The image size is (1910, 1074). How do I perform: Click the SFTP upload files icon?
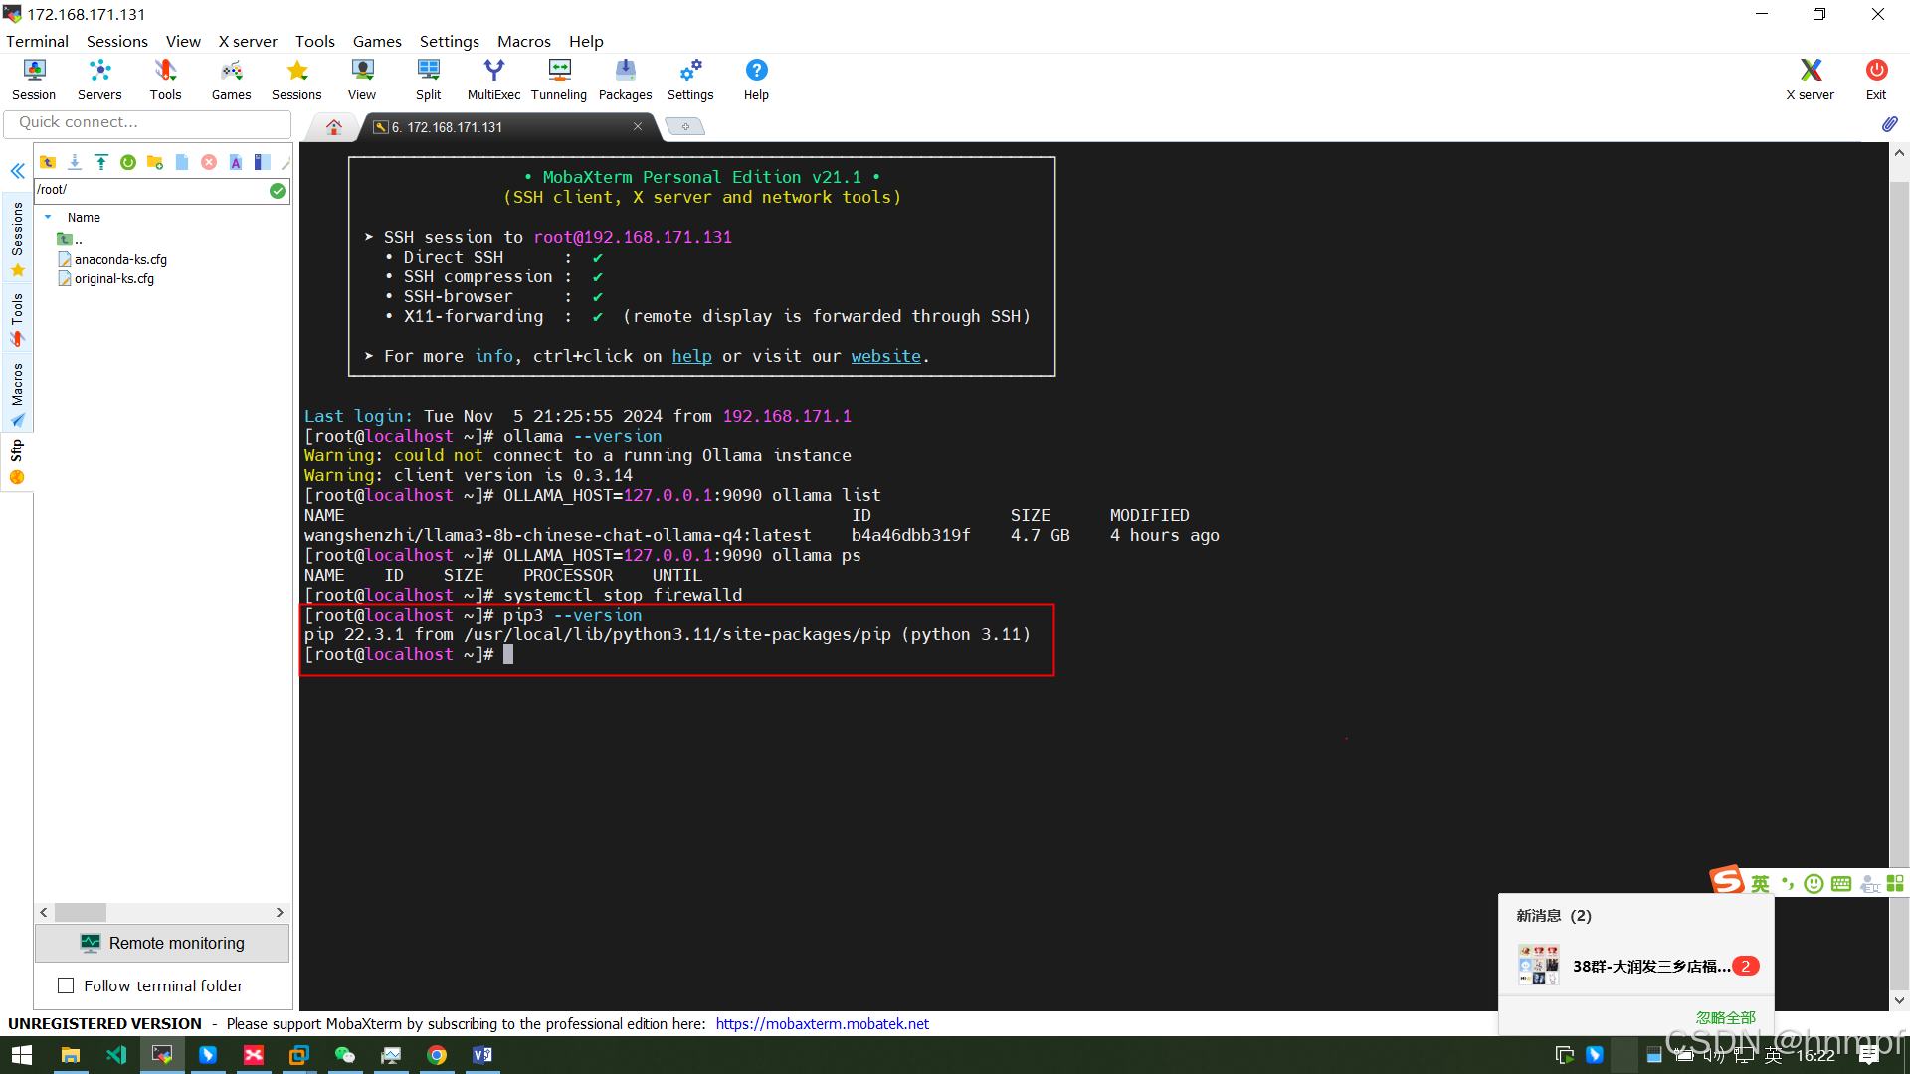point(101,162)
